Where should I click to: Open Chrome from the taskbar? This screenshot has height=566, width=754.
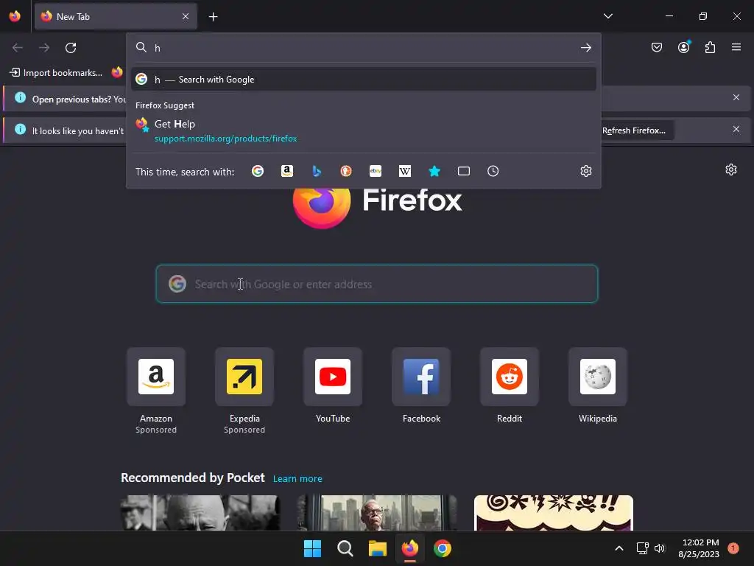443,548
